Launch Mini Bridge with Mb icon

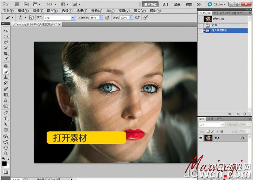point(26,4)
